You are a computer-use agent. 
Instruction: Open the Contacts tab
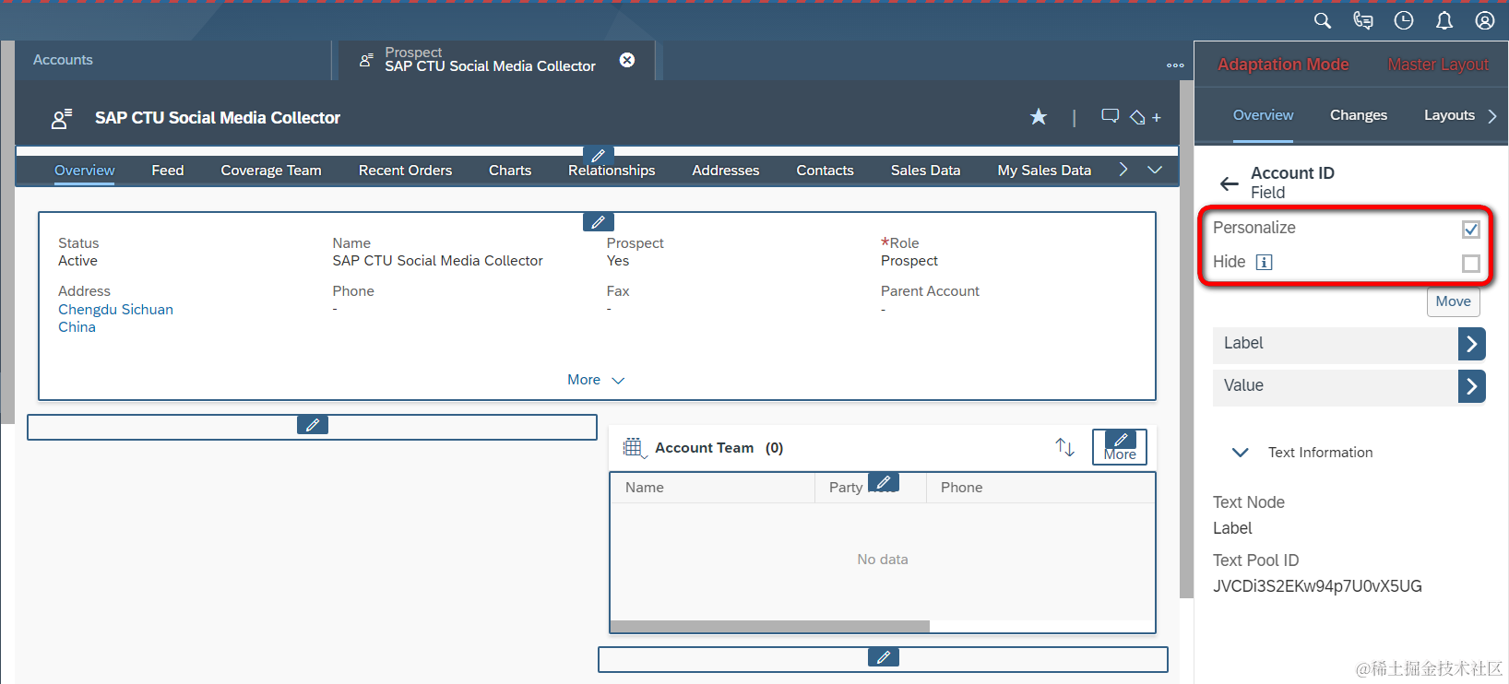(826, 171)
